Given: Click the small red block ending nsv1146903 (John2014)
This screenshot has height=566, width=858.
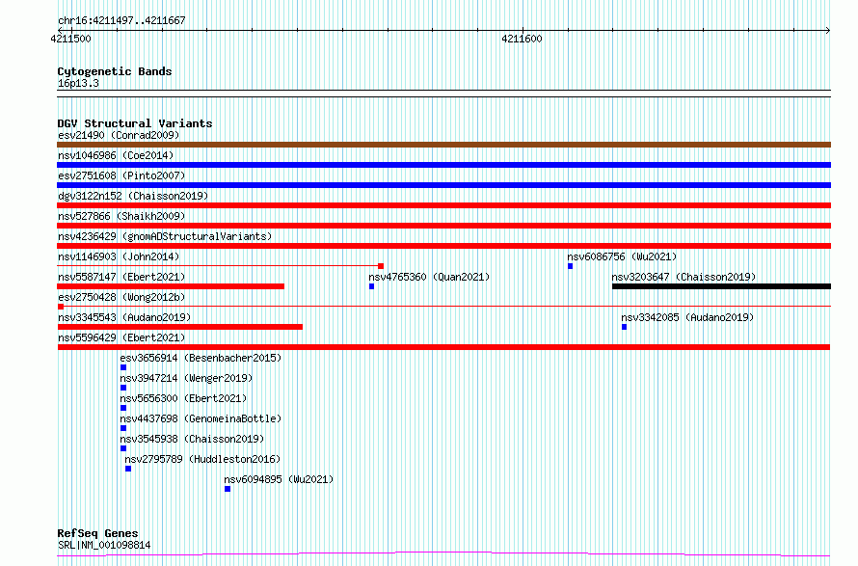Looking at the screenshot, I should pyautogui.click(x=381, y=266).
